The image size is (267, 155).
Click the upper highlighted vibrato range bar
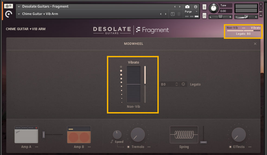click(x=145, y=75)
